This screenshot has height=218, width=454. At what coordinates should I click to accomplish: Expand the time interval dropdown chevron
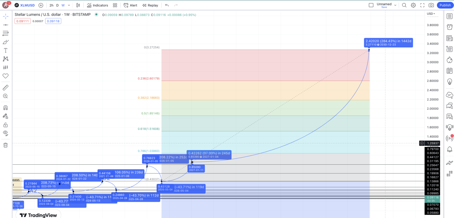(x=69, y=5)
